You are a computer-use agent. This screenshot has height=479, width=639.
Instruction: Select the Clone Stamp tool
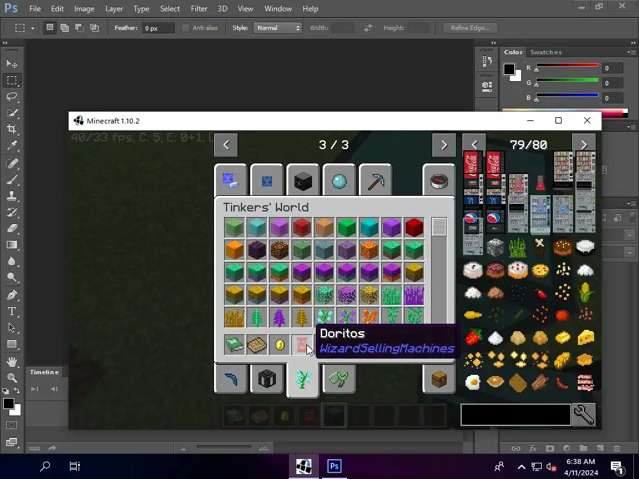point(12,196)
